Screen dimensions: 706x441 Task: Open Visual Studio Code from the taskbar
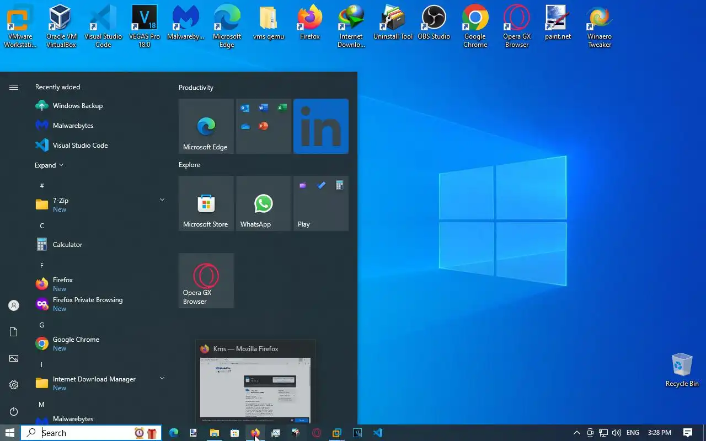[x=378, y=433]
